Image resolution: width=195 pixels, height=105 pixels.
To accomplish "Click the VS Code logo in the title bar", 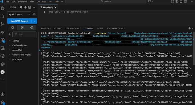I will [2, 1].
